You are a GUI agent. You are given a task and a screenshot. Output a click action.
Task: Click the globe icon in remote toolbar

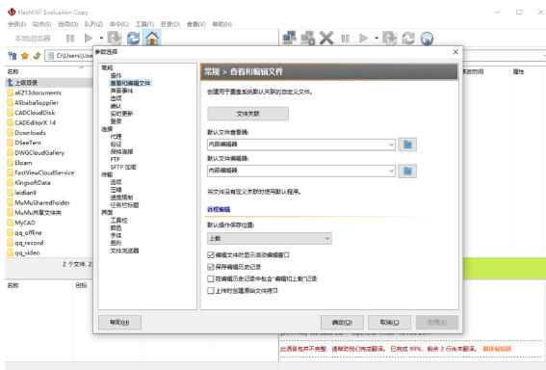coord(427,39)
